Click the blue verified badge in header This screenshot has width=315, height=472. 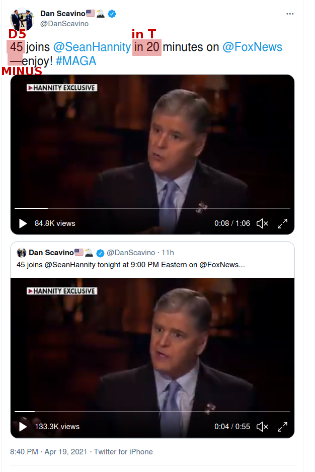point(112,14)
